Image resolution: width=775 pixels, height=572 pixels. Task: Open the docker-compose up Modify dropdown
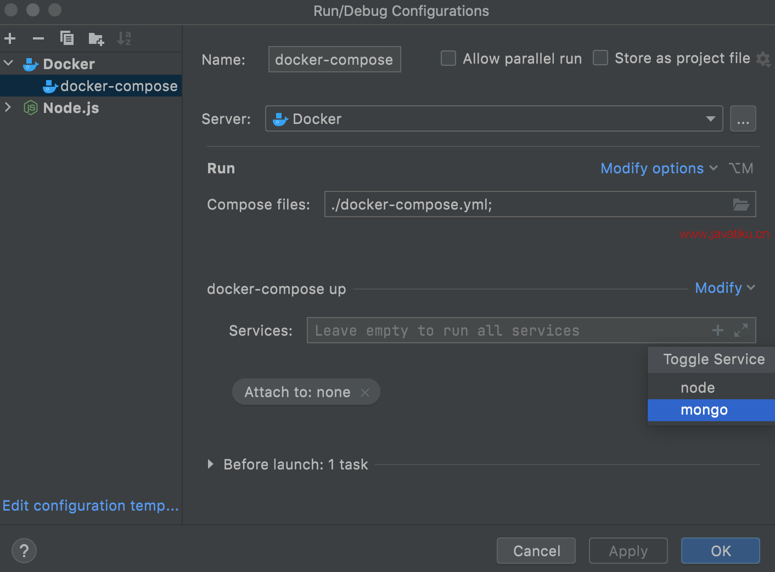(725, 288)
